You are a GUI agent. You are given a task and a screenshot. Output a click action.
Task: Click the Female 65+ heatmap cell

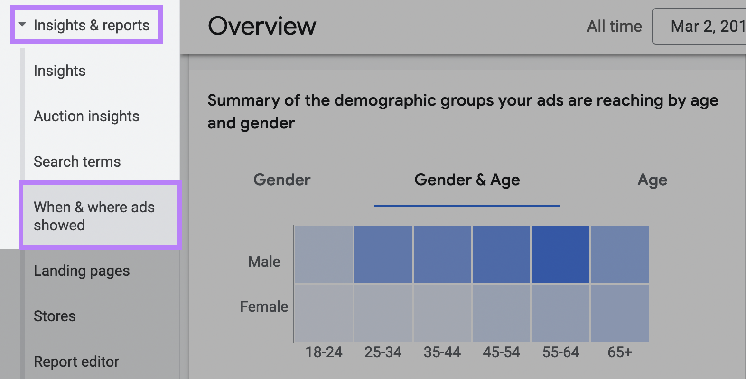coord(620,313)
